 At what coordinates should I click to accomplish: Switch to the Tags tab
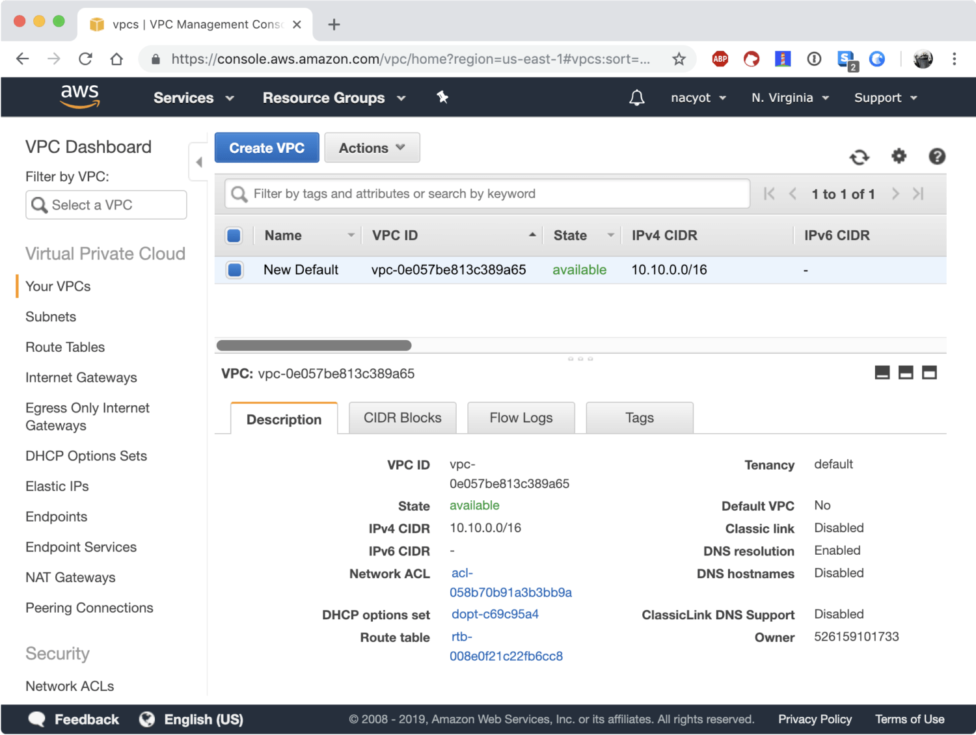(x=640, y=418)
